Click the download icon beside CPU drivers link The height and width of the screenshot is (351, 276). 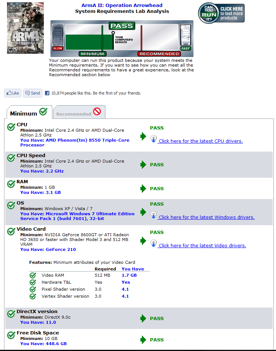(x=154, y=139)
